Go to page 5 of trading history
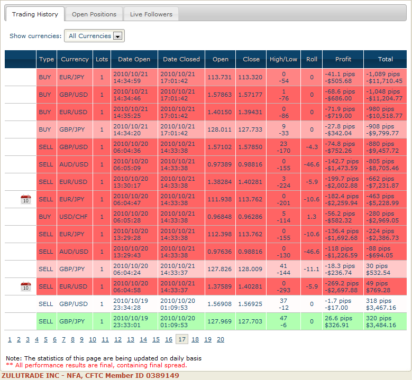This screenshot has height=380, width=412. click(45, 339)
